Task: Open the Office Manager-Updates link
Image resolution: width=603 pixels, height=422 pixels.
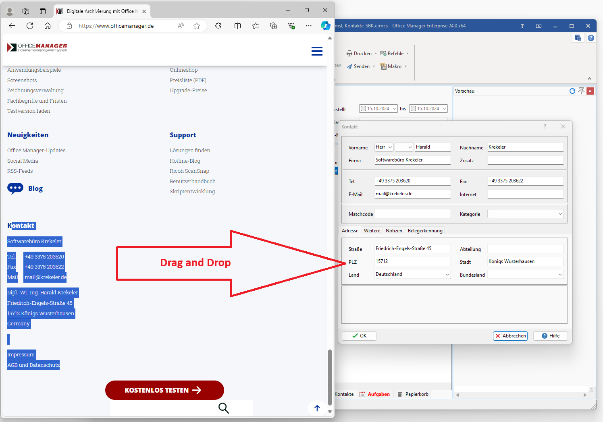Action: (36, 150)
